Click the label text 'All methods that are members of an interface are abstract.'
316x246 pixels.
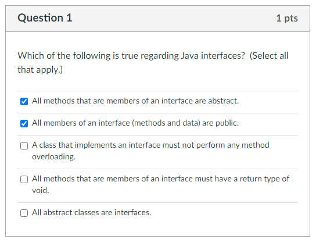(135, 101)
